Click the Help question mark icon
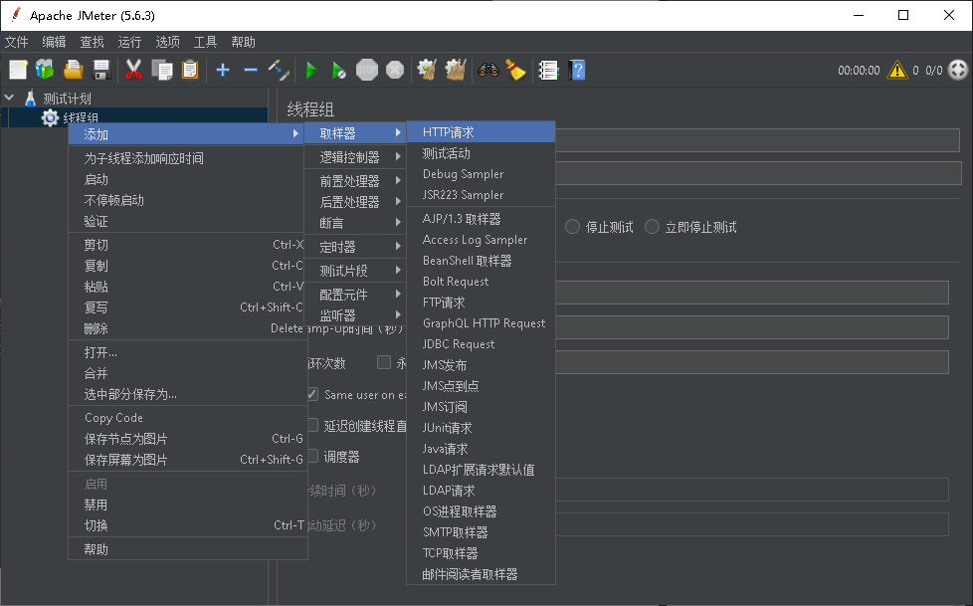973x606 pixels. pyautogui.click(x=577, y=70)
